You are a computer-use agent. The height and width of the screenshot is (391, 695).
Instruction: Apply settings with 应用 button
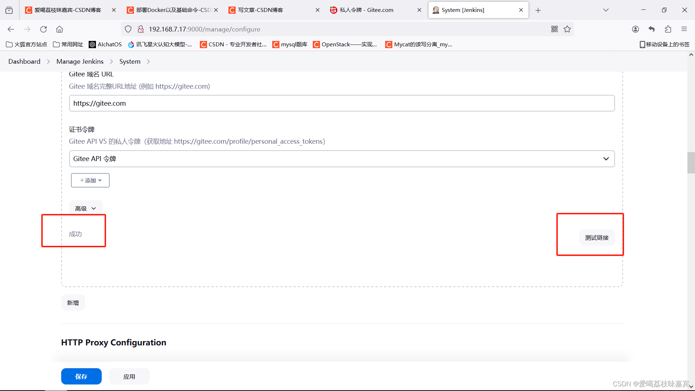click(x=129, y=377)
